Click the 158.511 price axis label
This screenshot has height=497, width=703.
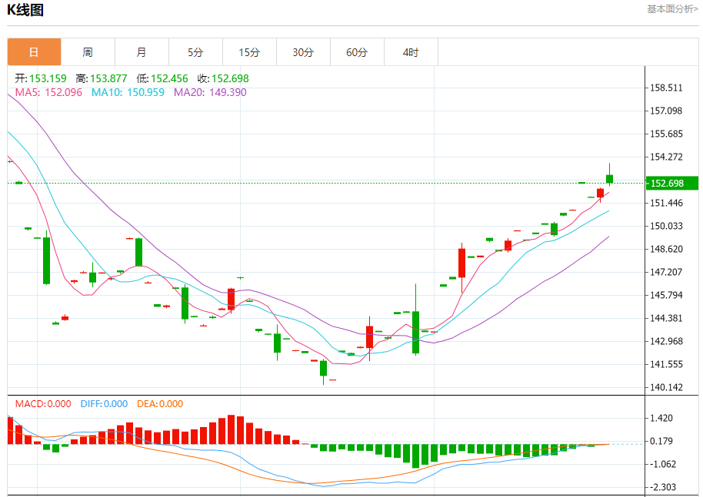(x=666, y=88)
